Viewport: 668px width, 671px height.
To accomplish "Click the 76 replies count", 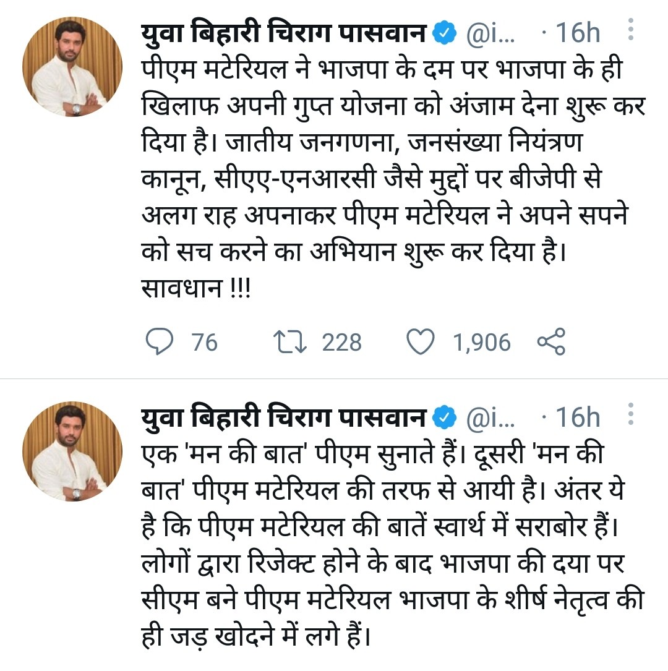I will pos(205,342).
